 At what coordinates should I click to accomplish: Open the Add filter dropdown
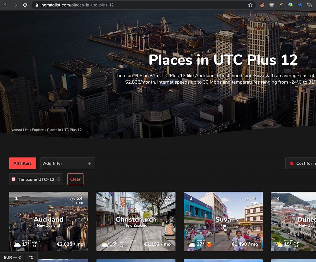(x=68, y=163)
